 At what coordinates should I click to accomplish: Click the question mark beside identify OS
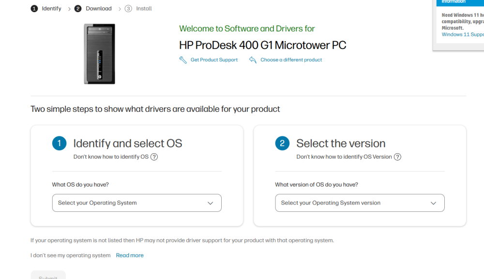154,157
